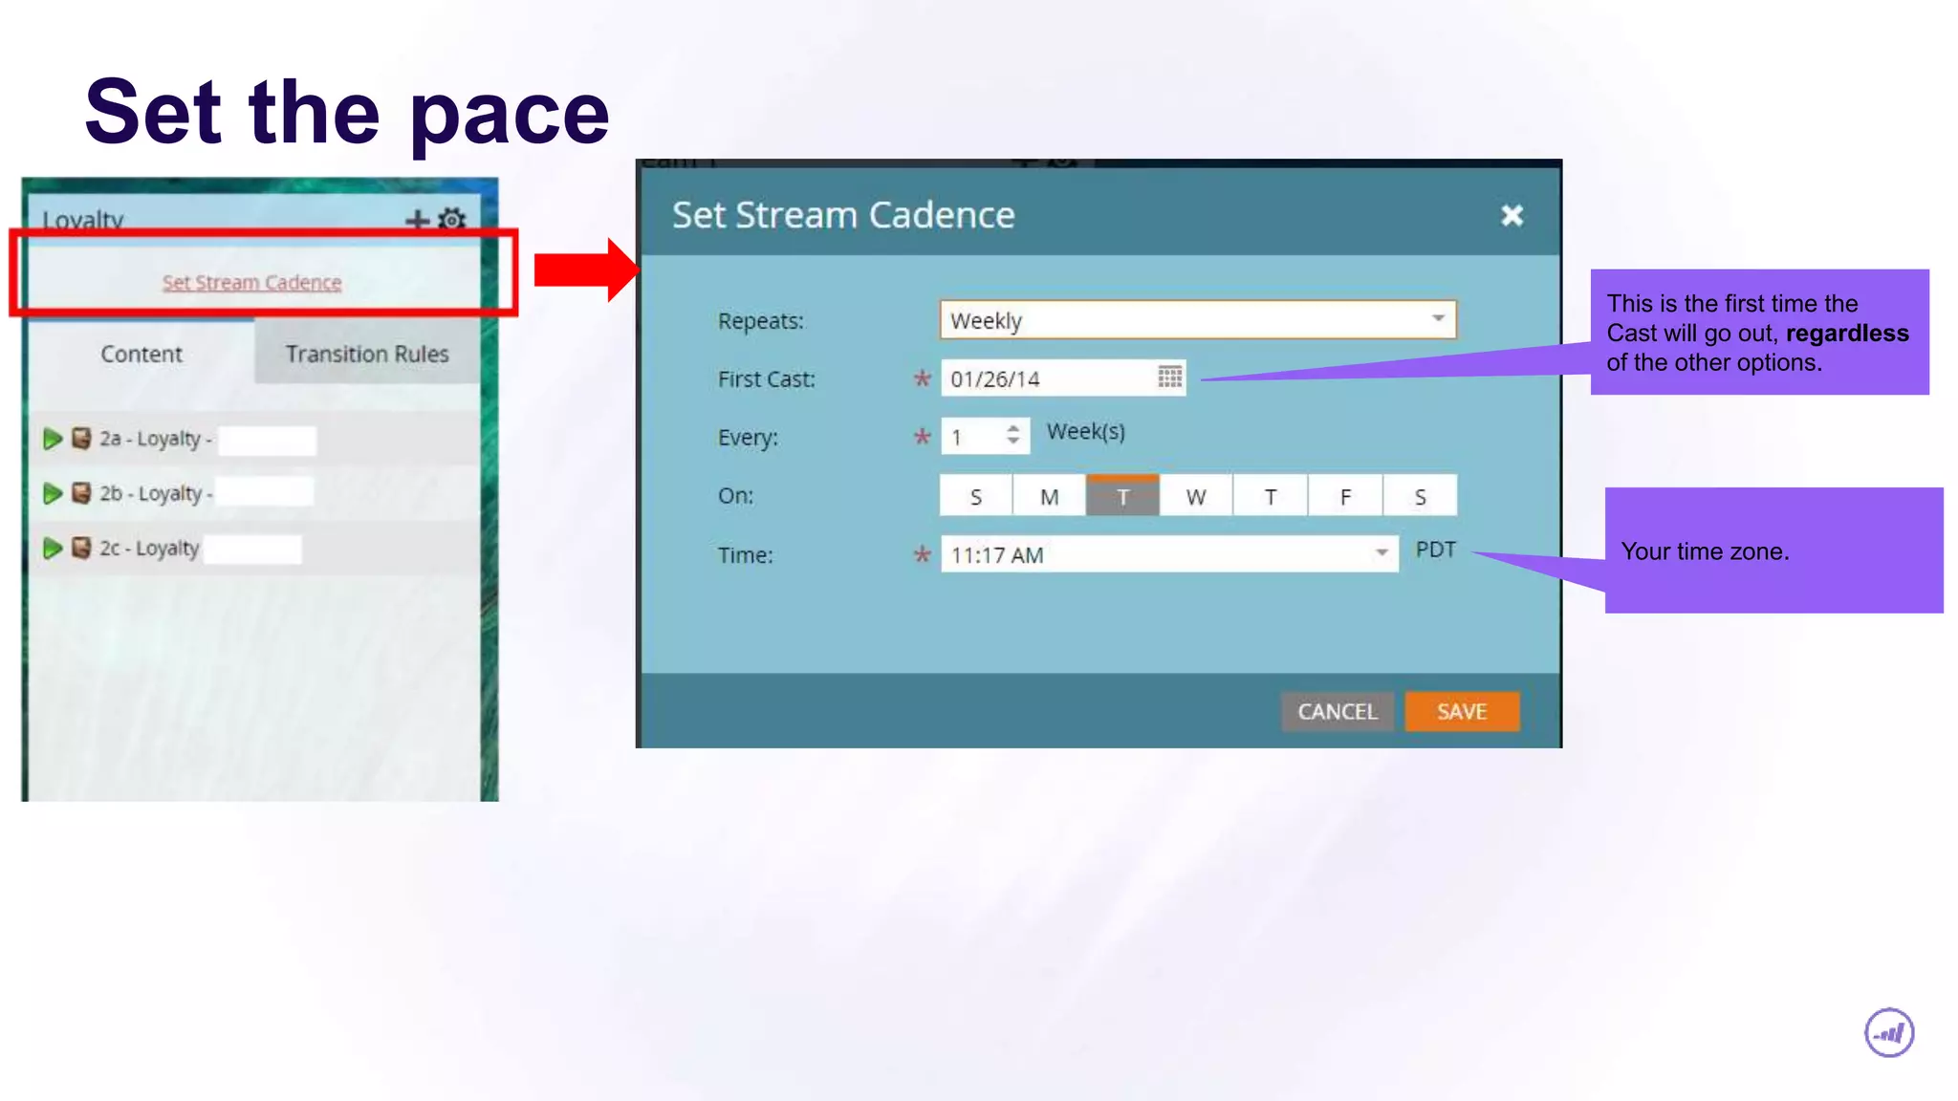Image resolution: width=1958 pixels, height=1101 pixels.
Task: Toggle Wednesday in the On day selector
Action: [x=1196, y=496]
